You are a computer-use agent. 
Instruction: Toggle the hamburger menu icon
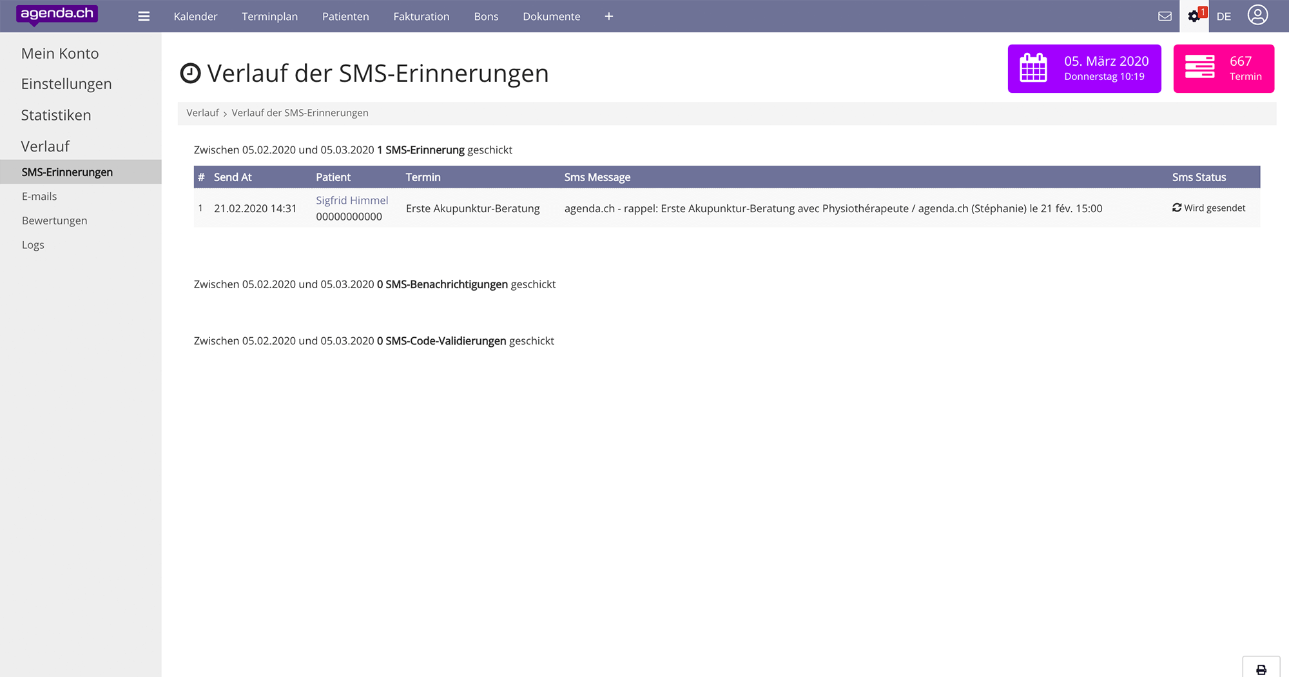[144, 16]
